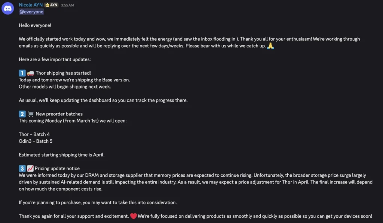
Task: Click the shopping cart emoji on preorder batches line
Action: (x=30, y=114)
